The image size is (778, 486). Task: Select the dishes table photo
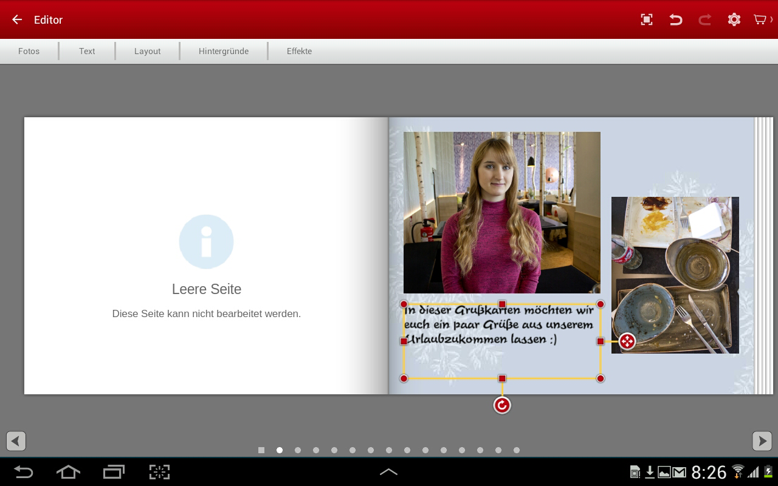675,275
